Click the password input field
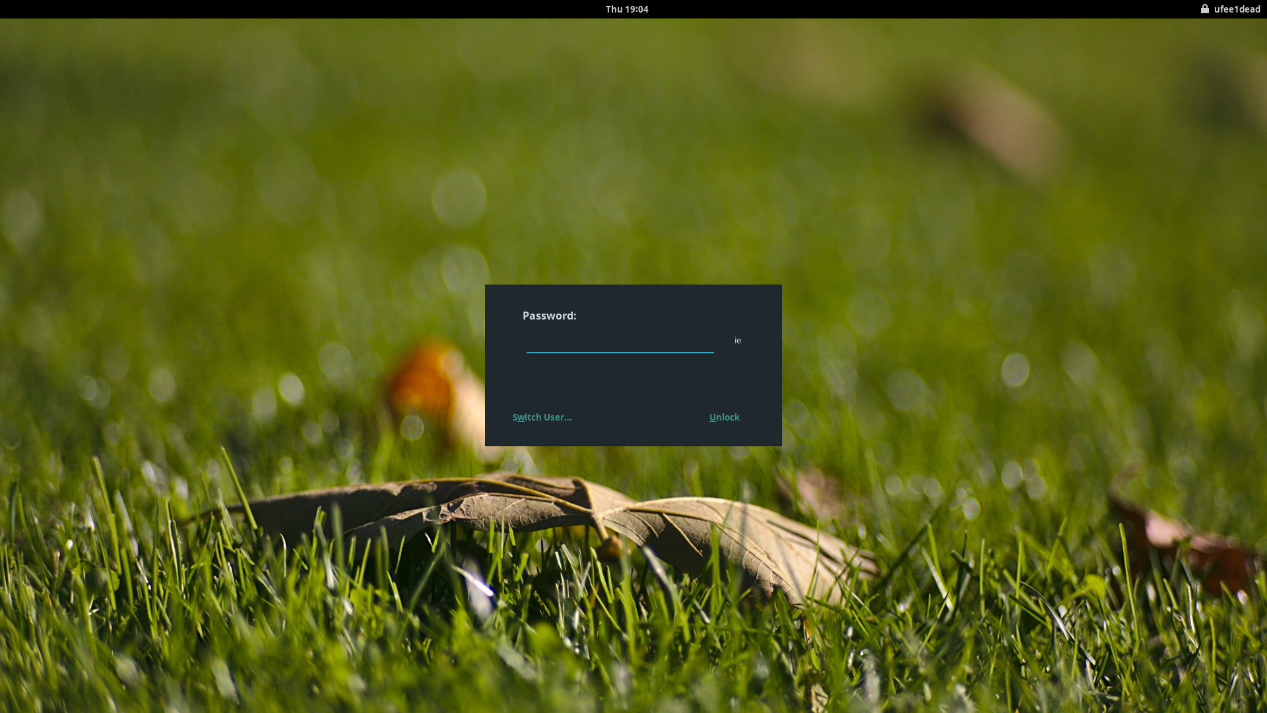This screenshot has width=1267, height=713. click(x=620, y=341)
